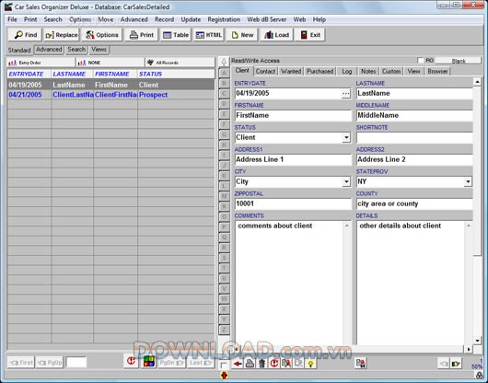Click the SHORTNOTE input field
The width and height of the screenshot is (488, 383).
pos(414,137)
